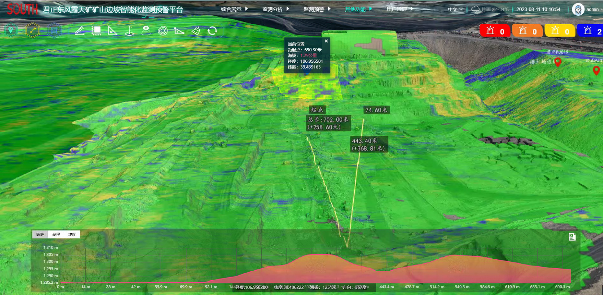
Task: Activate the eye viewshed analysis icon
Action: point(146,30)
